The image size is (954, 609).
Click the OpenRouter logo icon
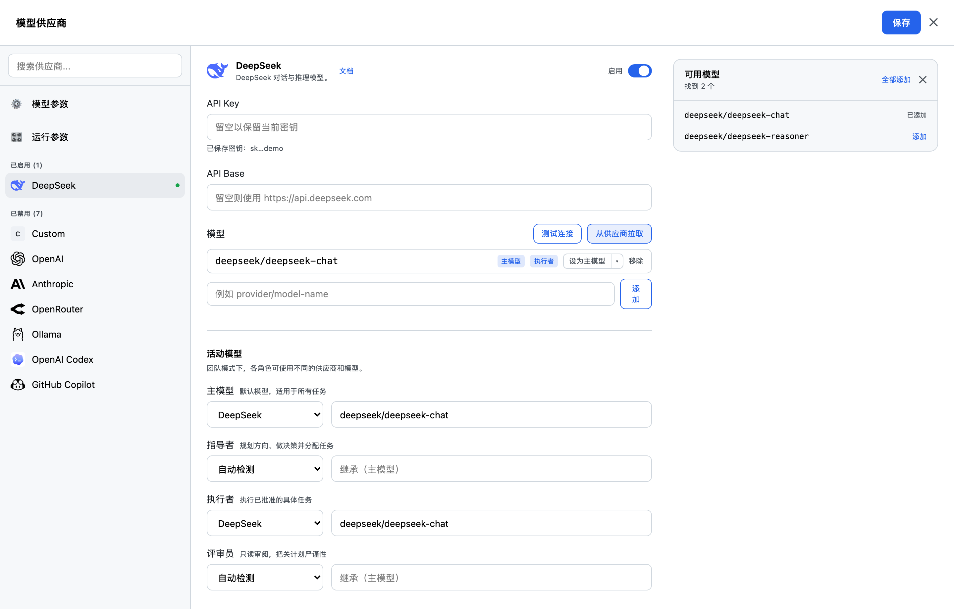coord(18,309)
